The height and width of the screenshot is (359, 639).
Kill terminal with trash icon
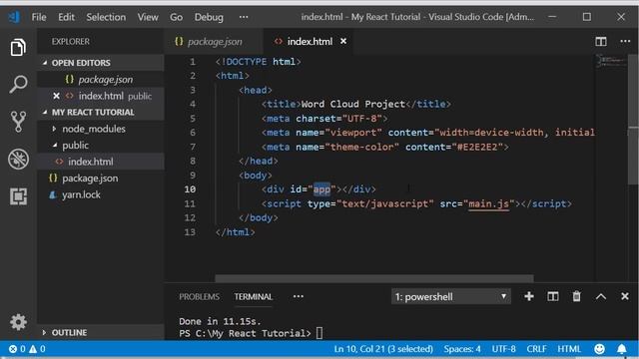click(576, 296)
